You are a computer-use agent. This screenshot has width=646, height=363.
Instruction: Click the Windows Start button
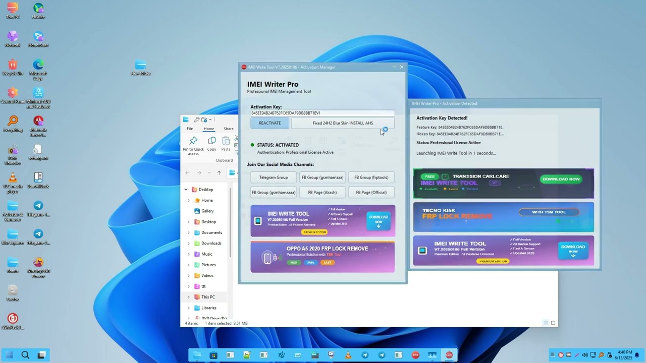point(9,355)
